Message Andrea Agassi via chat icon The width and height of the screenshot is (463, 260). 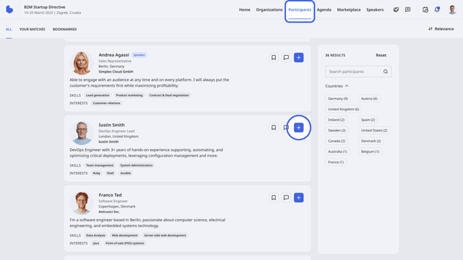286,58
